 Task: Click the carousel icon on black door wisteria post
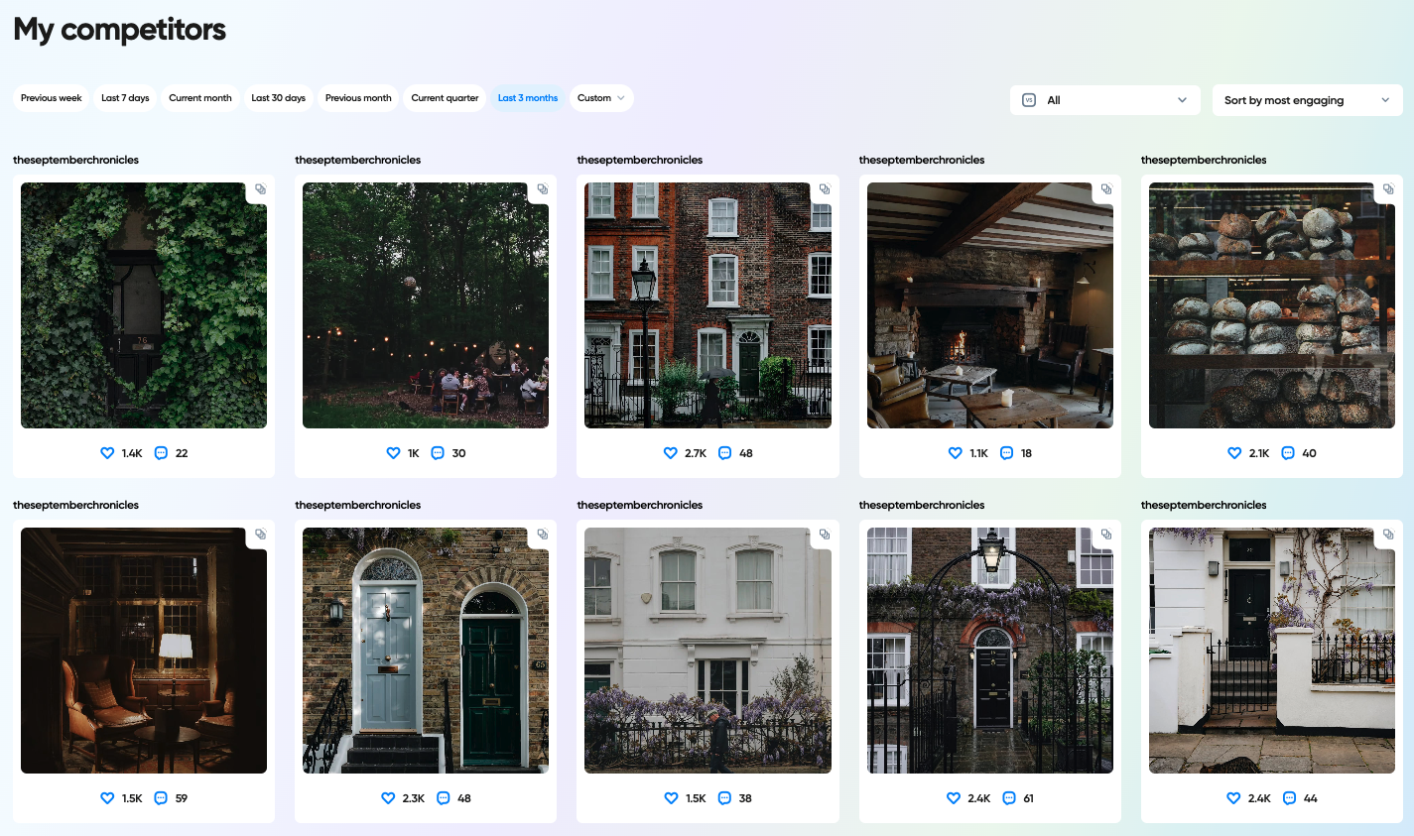[1388, 535]
